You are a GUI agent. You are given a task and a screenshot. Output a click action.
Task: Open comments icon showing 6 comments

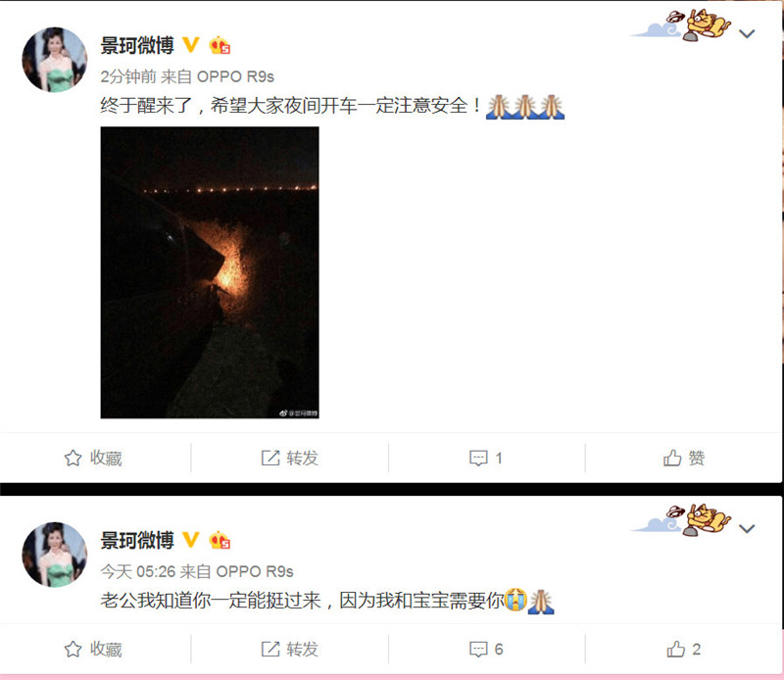click(x=478, y=649)
